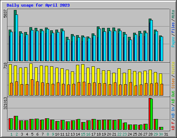Viewport: 177px width, 138px height.
Task: Click the green kB Out bar for day 14
Action: [79, 125]
